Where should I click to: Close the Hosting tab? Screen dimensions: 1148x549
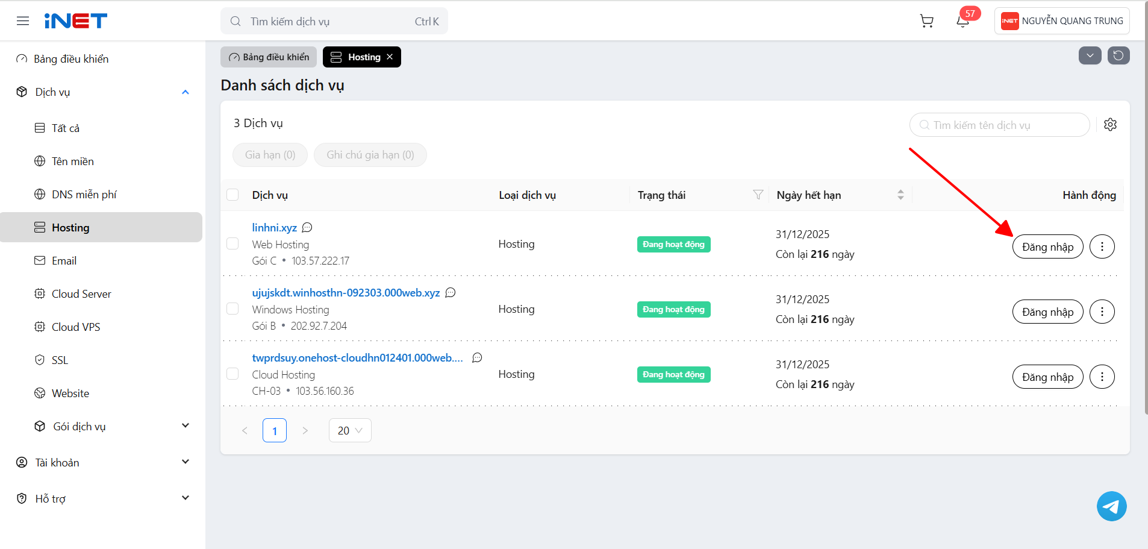point(390,57)
